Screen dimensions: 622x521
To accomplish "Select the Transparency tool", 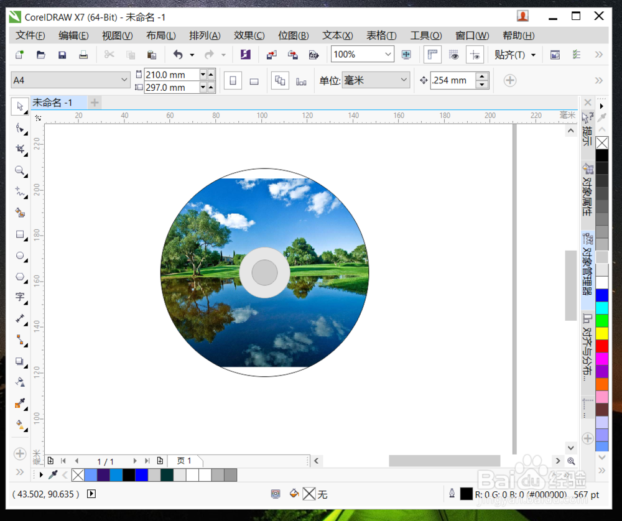I will pyautogui.click(x=20, y=382).
